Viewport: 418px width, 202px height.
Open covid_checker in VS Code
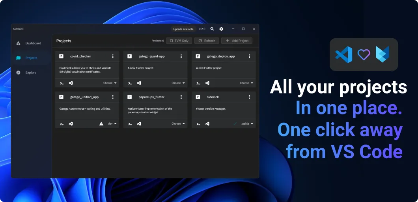click(x=71, y=83)
